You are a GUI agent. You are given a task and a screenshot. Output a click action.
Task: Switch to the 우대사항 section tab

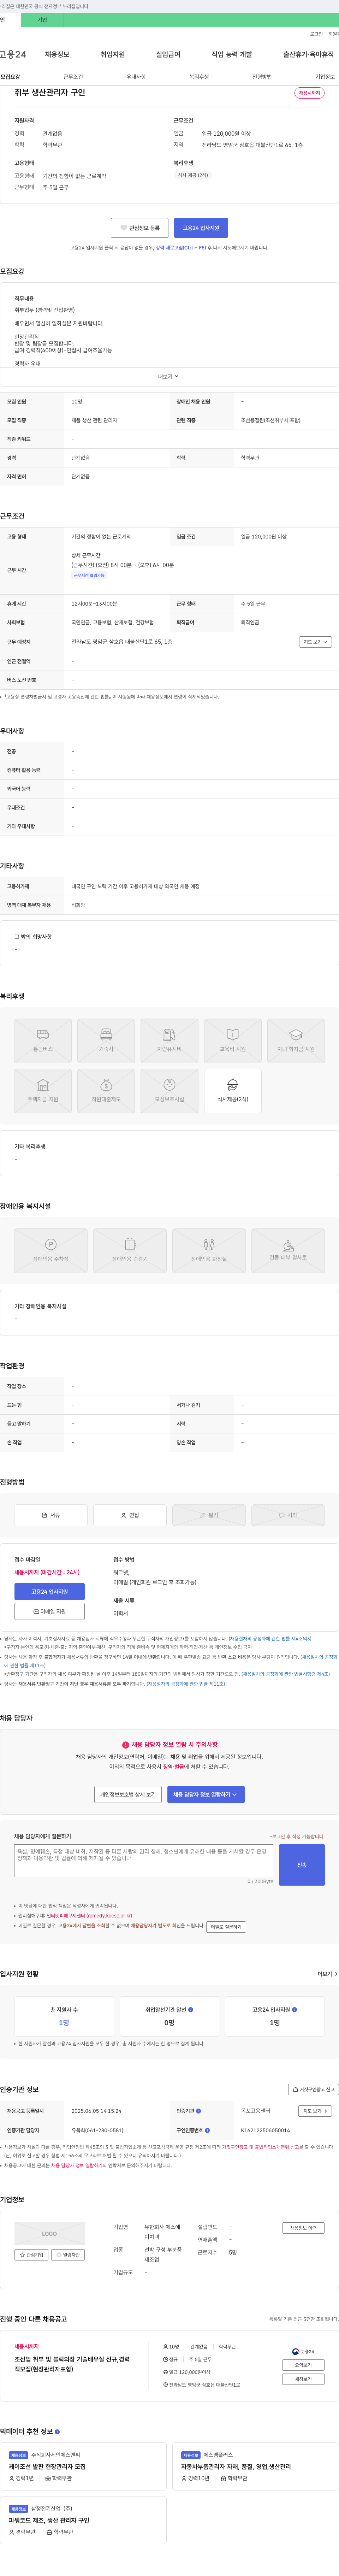[136, 77]
